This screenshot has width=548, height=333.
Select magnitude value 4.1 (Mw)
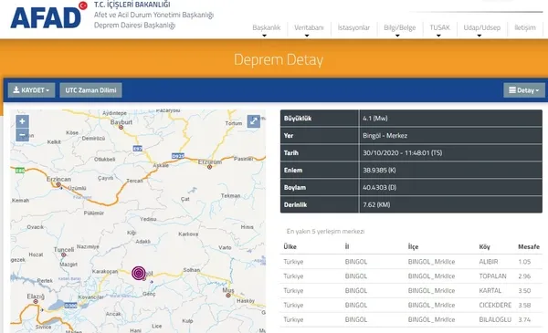(x=375, y=119)
